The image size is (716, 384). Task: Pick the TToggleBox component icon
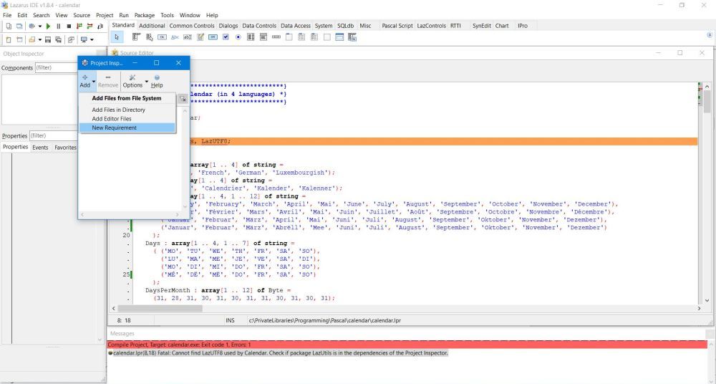pyautogui.click(x=213, y=37)
